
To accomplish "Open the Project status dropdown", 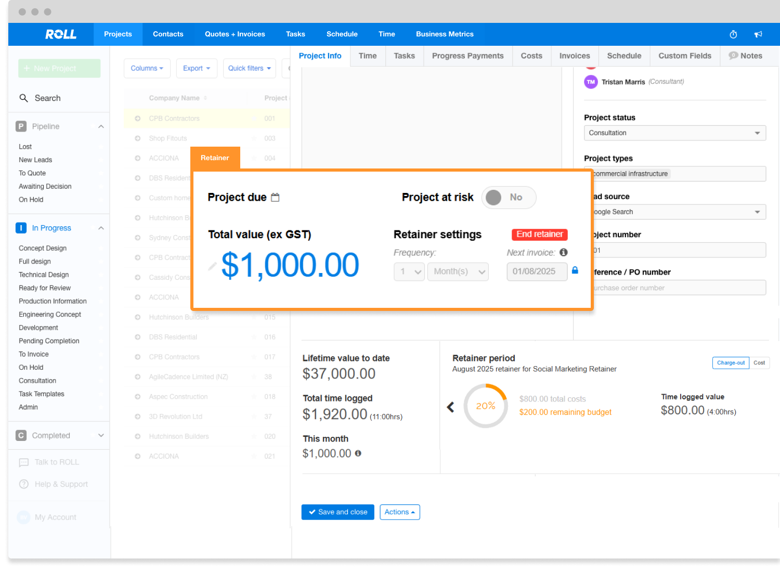I will click(x=674, y=133).
